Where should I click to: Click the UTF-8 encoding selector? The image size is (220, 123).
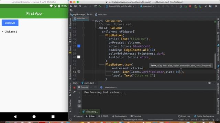195,120
